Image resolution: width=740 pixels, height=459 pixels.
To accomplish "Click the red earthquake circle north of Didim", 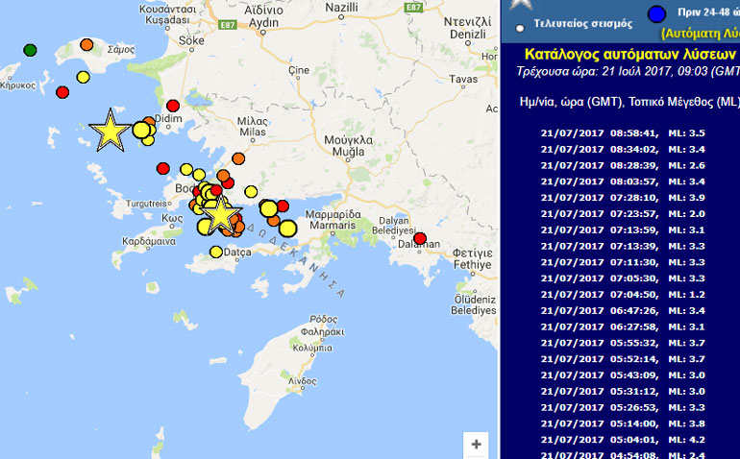I will pyautogui.click(x=173, y=106).
